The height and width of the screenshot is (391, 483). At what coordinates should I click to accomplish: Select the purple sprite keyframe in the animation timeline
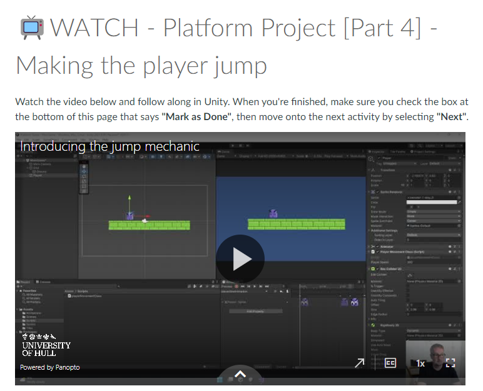pyautogui.click(x=305, y=302)
